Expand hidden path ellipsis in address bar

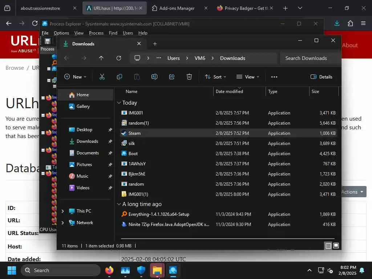click(x=159, y=58)
